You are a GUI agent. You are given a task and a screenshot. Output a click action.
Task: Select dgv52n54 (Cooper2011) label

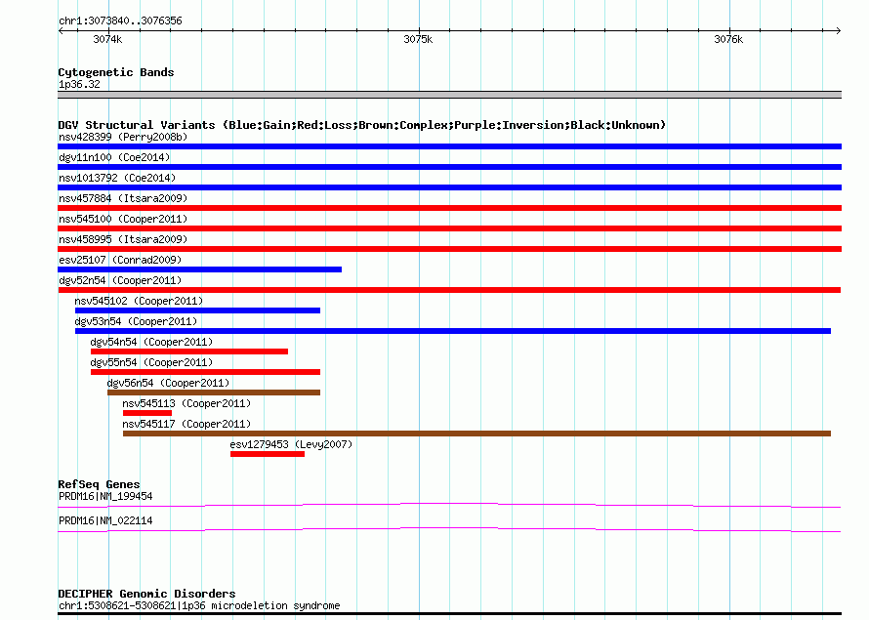pyautogui.click(x=120, y=280)
